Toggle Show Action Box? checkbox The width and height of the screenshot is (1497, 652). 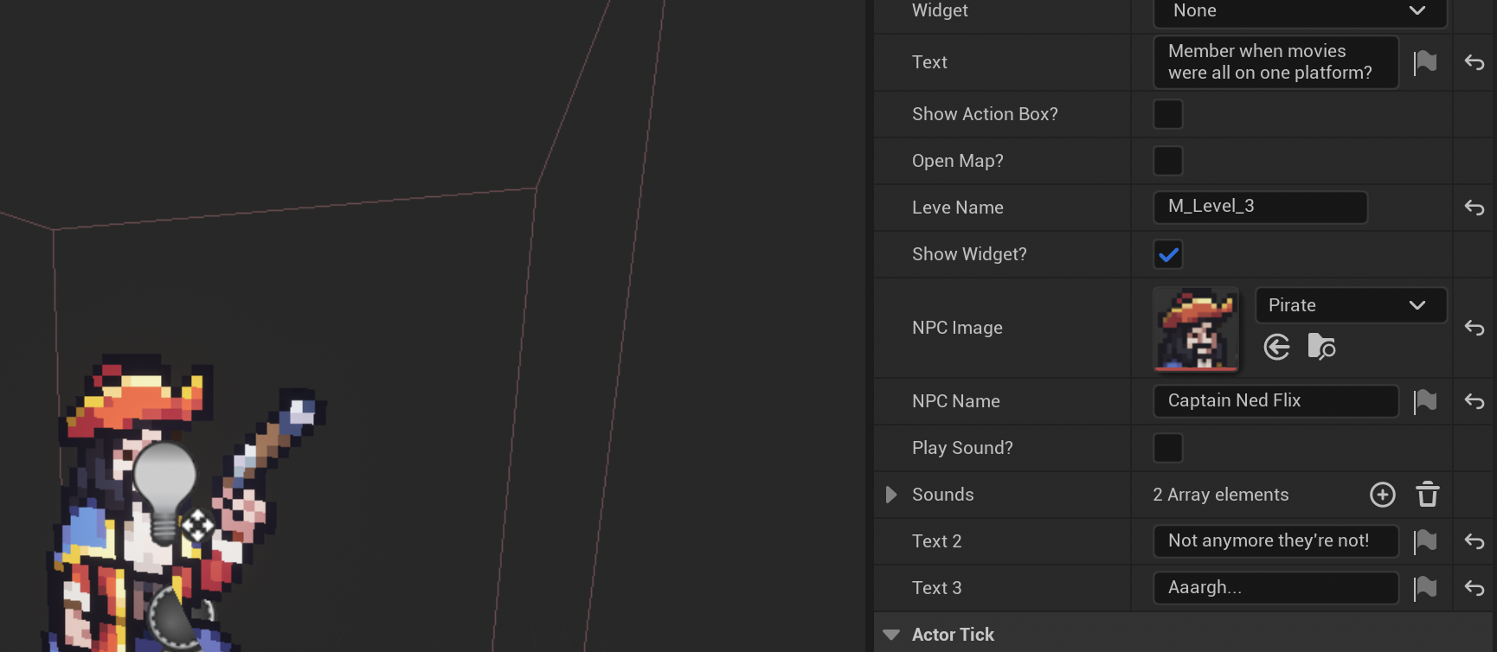[1168, 114]
